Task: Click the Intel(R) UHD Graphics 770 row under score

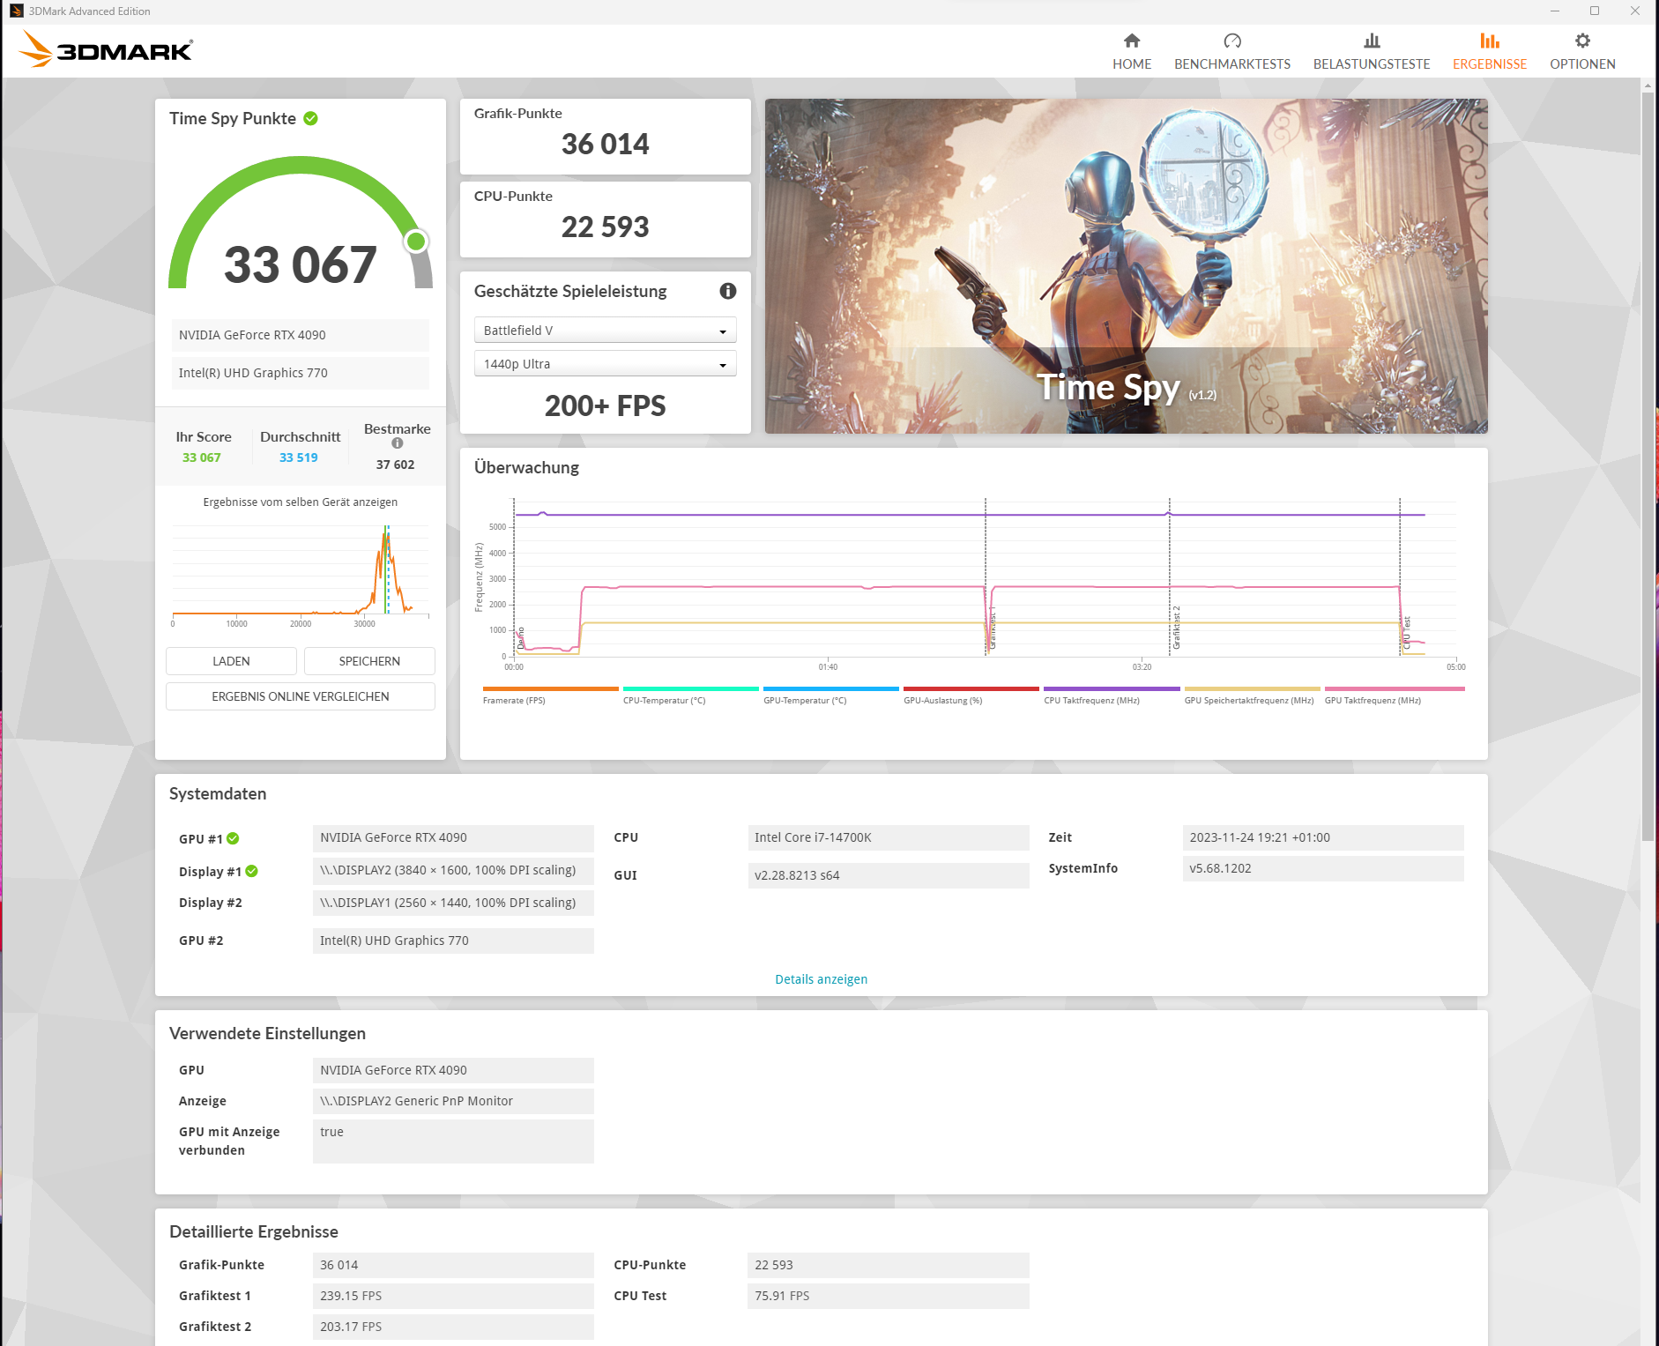Action: (301, 373)
